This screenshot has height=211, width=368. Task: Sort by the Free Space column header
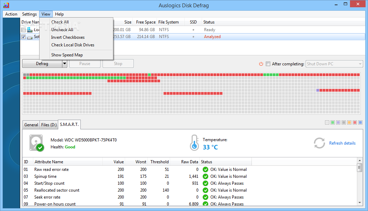click(x=145, y=22)
